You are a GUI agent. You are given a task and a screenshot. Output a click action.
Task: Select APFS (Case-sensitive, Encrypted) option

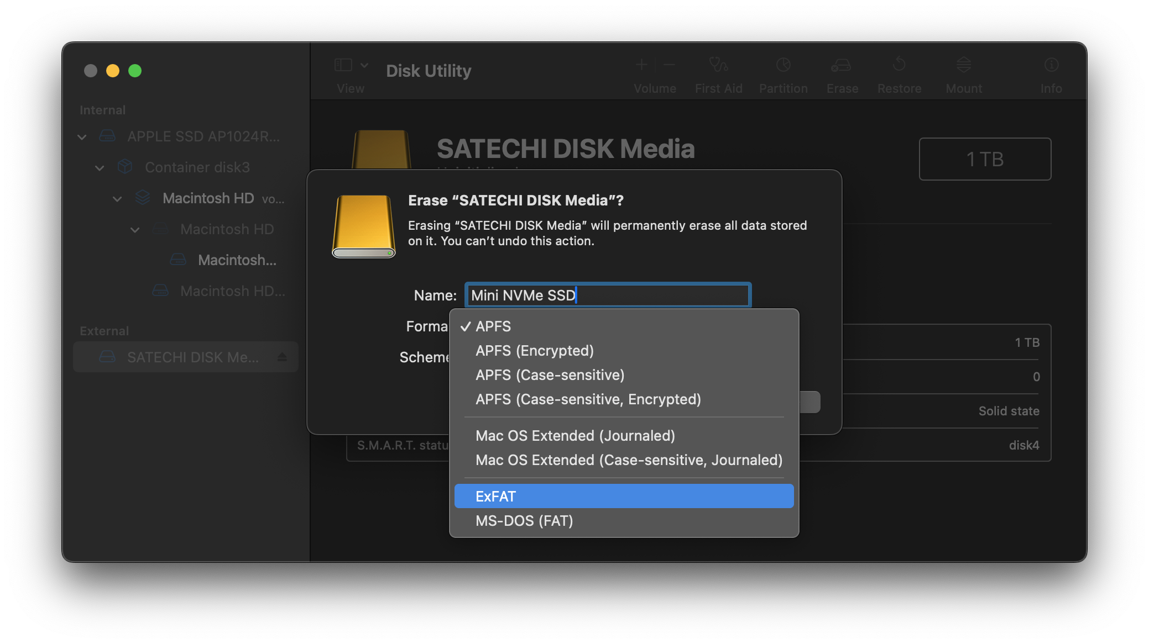tap(624, 399)
